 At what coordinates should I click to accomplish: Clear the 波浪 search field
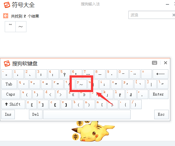click(173, 15)
